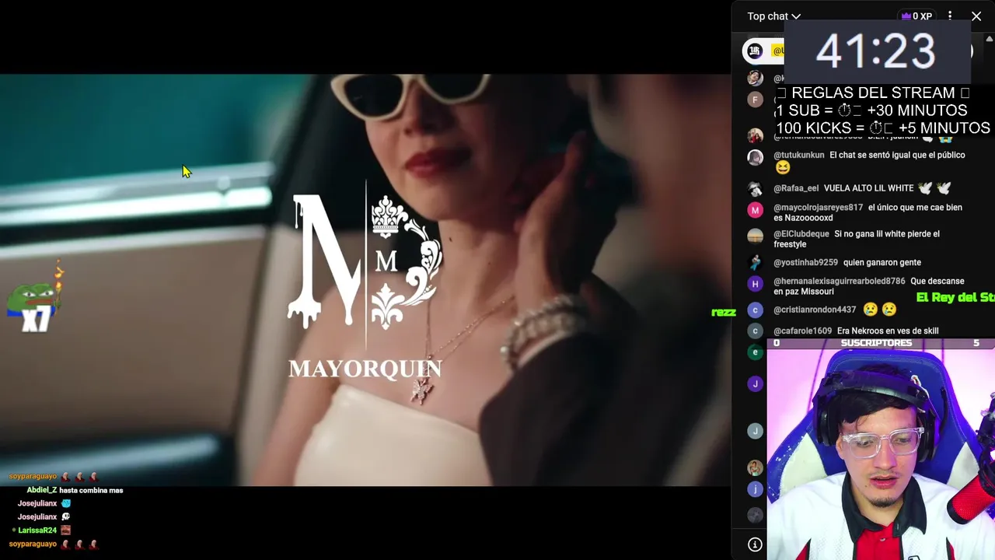Click the gray uppercase J chat avatar
This screenshot has width=995, height=560.
pos(755,431)
